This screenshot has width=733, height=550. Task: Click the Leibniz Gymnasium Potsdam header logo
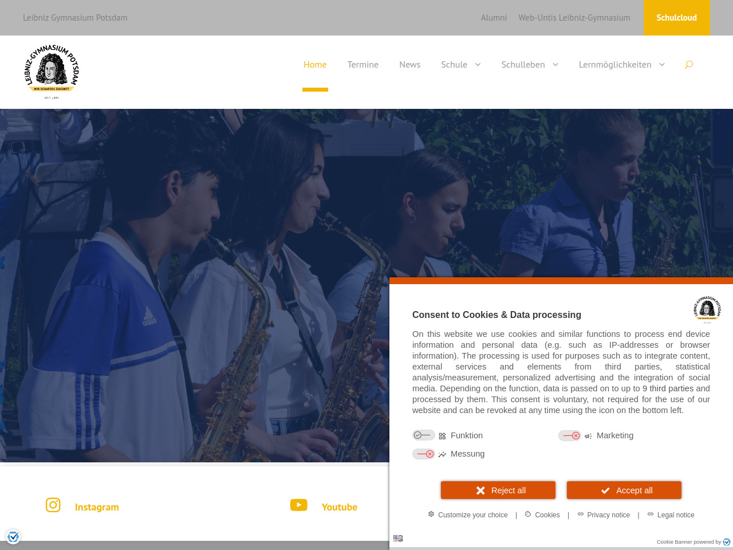coord(52,72)
